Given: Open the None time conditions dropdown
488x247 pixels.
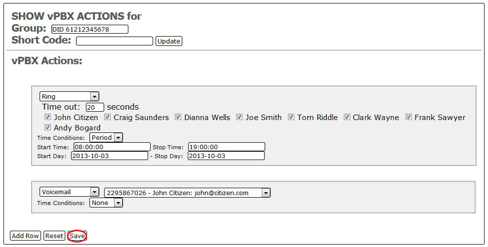Looking at the screenshot, I should click(106, 203).
